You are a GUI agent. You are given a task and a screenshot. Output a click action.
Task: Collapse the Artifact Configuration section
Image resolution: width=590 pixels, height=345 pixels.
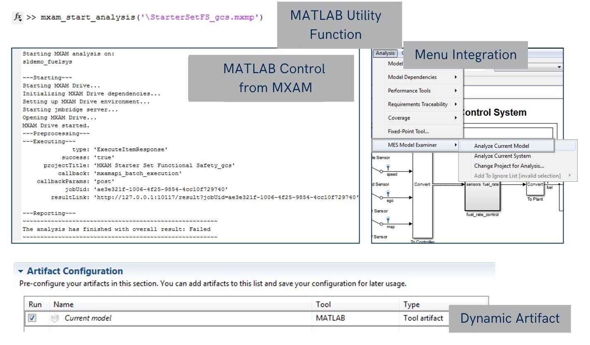(x=22, y=271)
